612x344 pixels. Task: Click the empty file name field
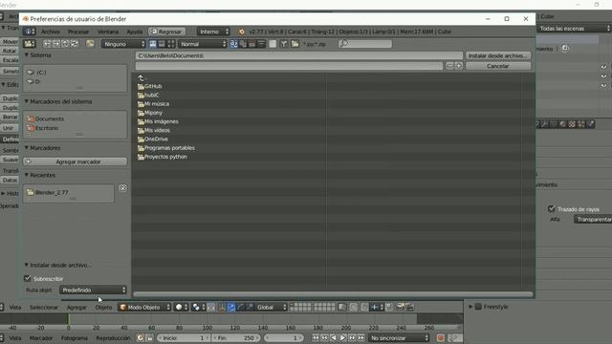[x=289, y=66]
